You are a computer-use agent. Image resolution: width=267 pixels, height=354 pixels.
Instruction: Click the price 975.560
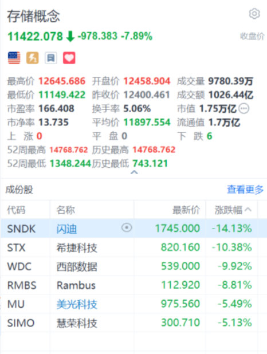pyautogui.click(x=180, y=304)
